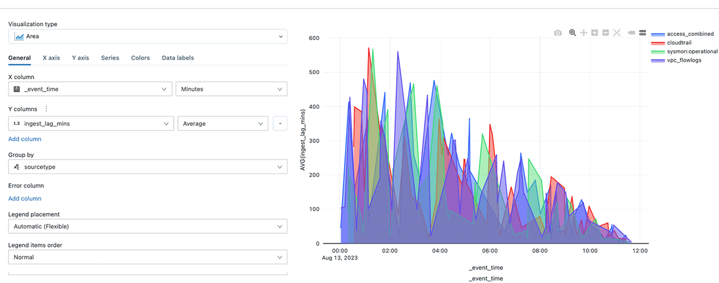The height and width of the screenshot is (283, 719).
Task: Open the Average aggregation dropdown
Action: [x=223, y=124]
